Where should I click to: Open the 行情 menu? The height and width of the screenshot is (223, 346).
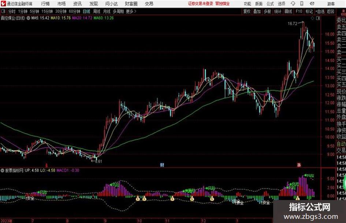45,4
